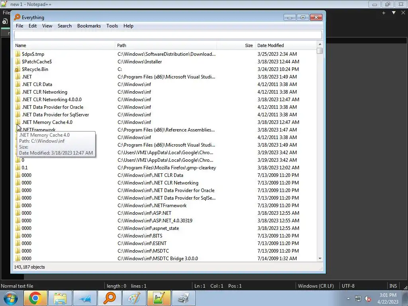Open the Notepad++ tab list dropdown arrow
This screenshot has width=408, height=306.
[394, 13]
